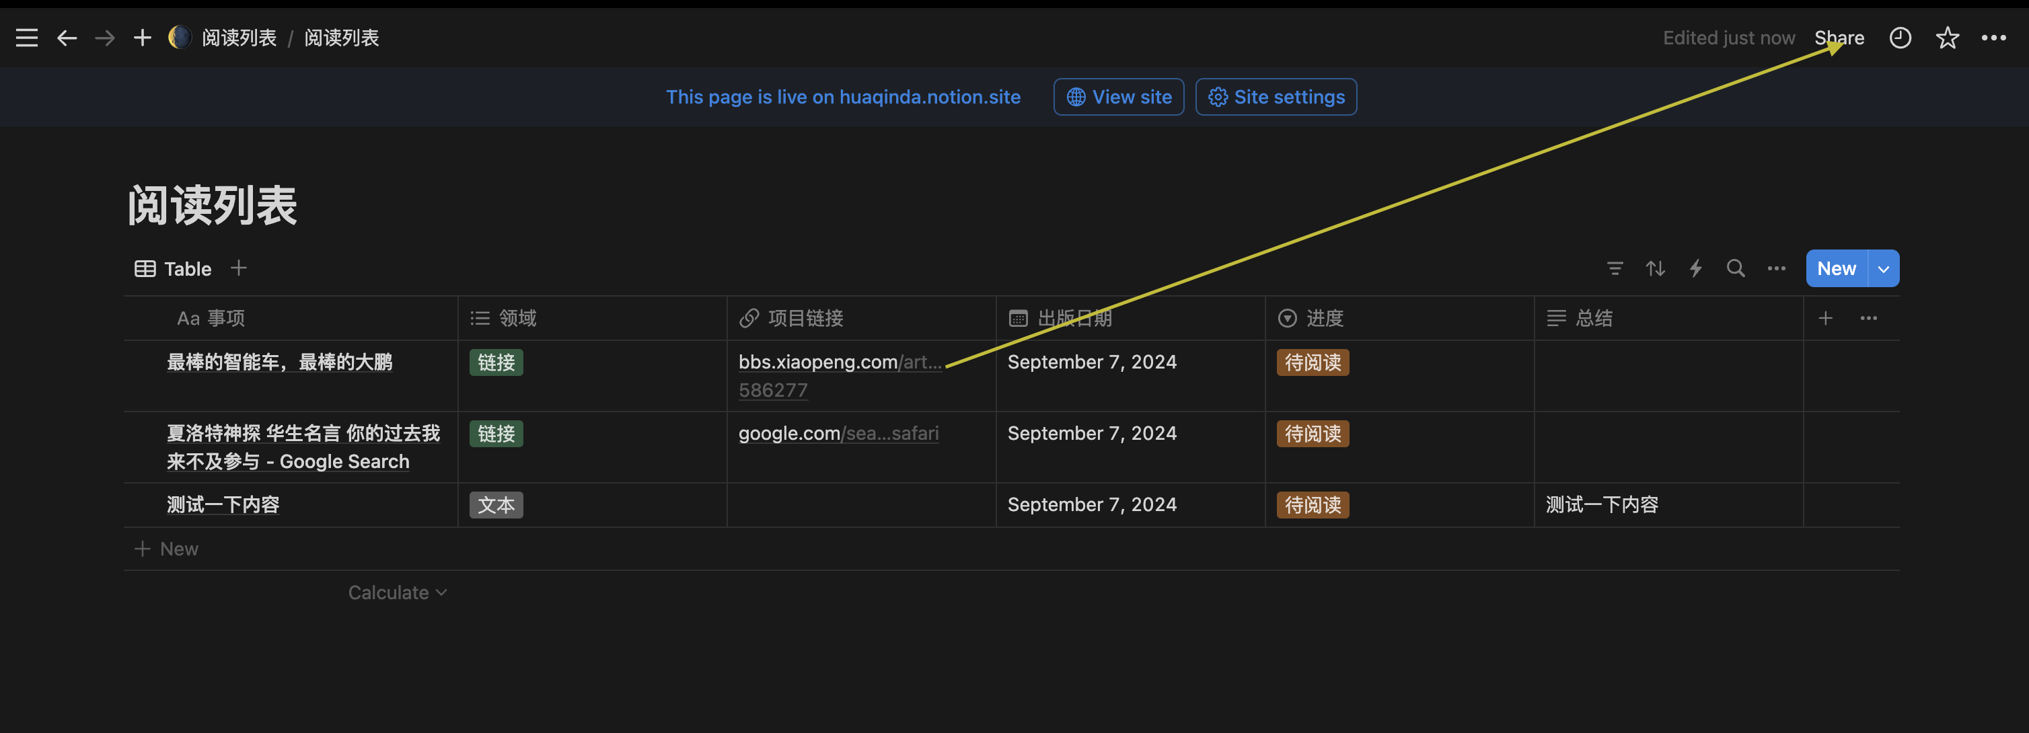Click the plus new page icon
The width and height of the screenshot is (2029, 733).
pos(142,38)
